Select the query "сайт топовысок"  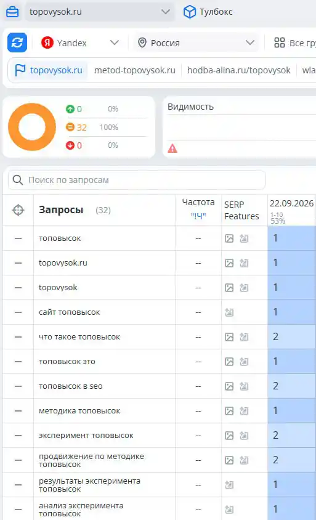[70, 312]
